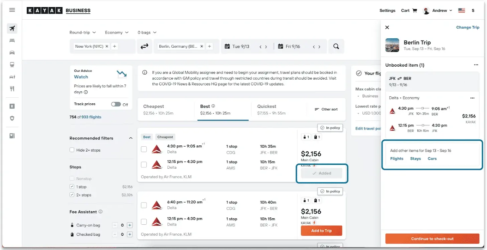Open the Round-trip dropdown
487x250 pixels.
click(x=83, y=32)
